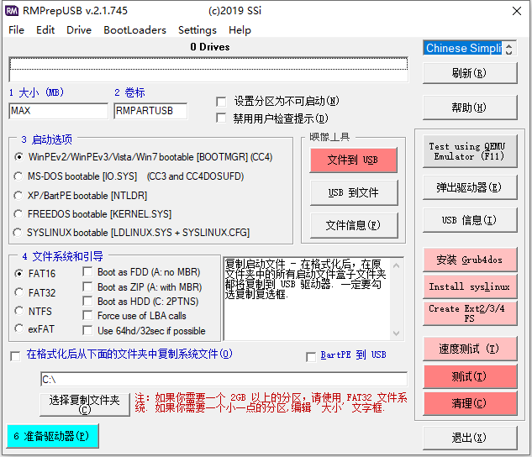Click the cyan 6 准备驱动器(P) button
Viewport: 532px width, 457px height.
(x=53, y=436)
